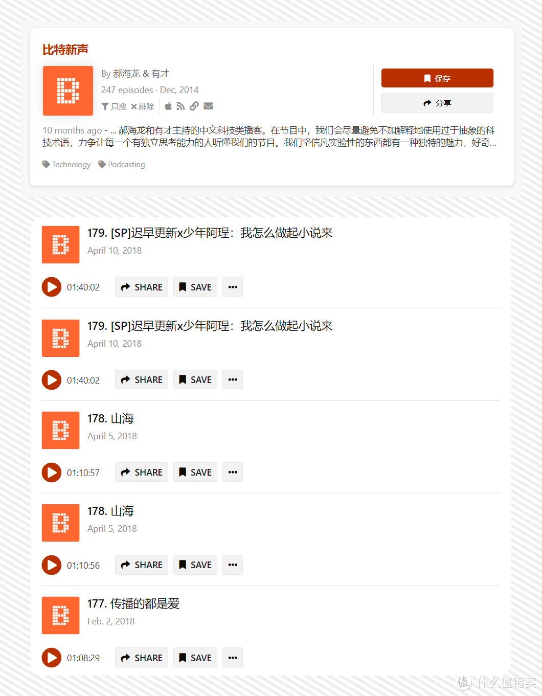Click the red 保存 button
This screenshot has height=696, width=542.
pos(437,78)
